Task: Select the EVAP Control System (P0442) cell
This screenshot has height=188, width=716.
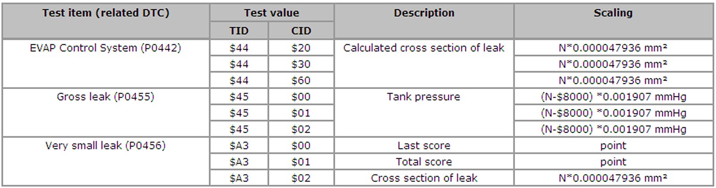Action: click(106, 48)
